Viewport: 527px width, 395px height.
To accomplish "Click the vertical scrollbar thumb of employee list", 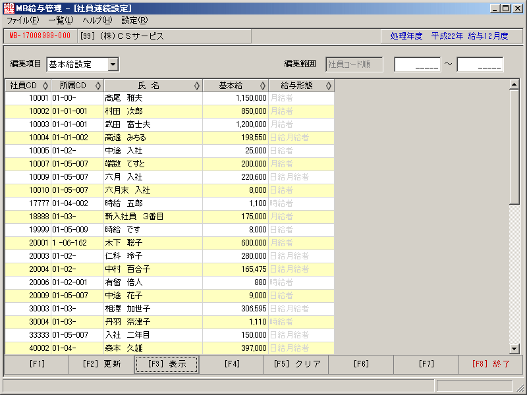I will (x=514, y=147).
